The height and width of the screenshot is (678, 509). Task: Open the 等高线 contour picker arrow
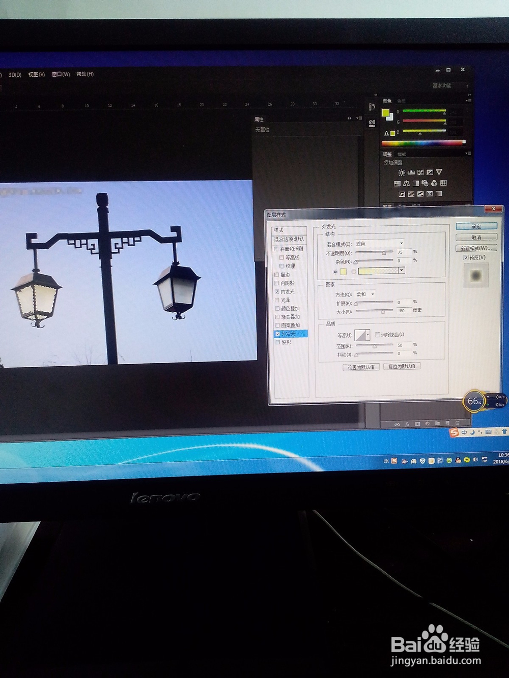(x=368, y=336)
